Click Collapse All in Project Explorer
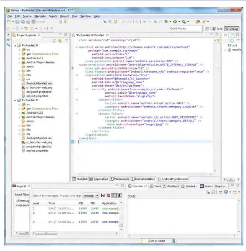 click(x=55, y=41)
